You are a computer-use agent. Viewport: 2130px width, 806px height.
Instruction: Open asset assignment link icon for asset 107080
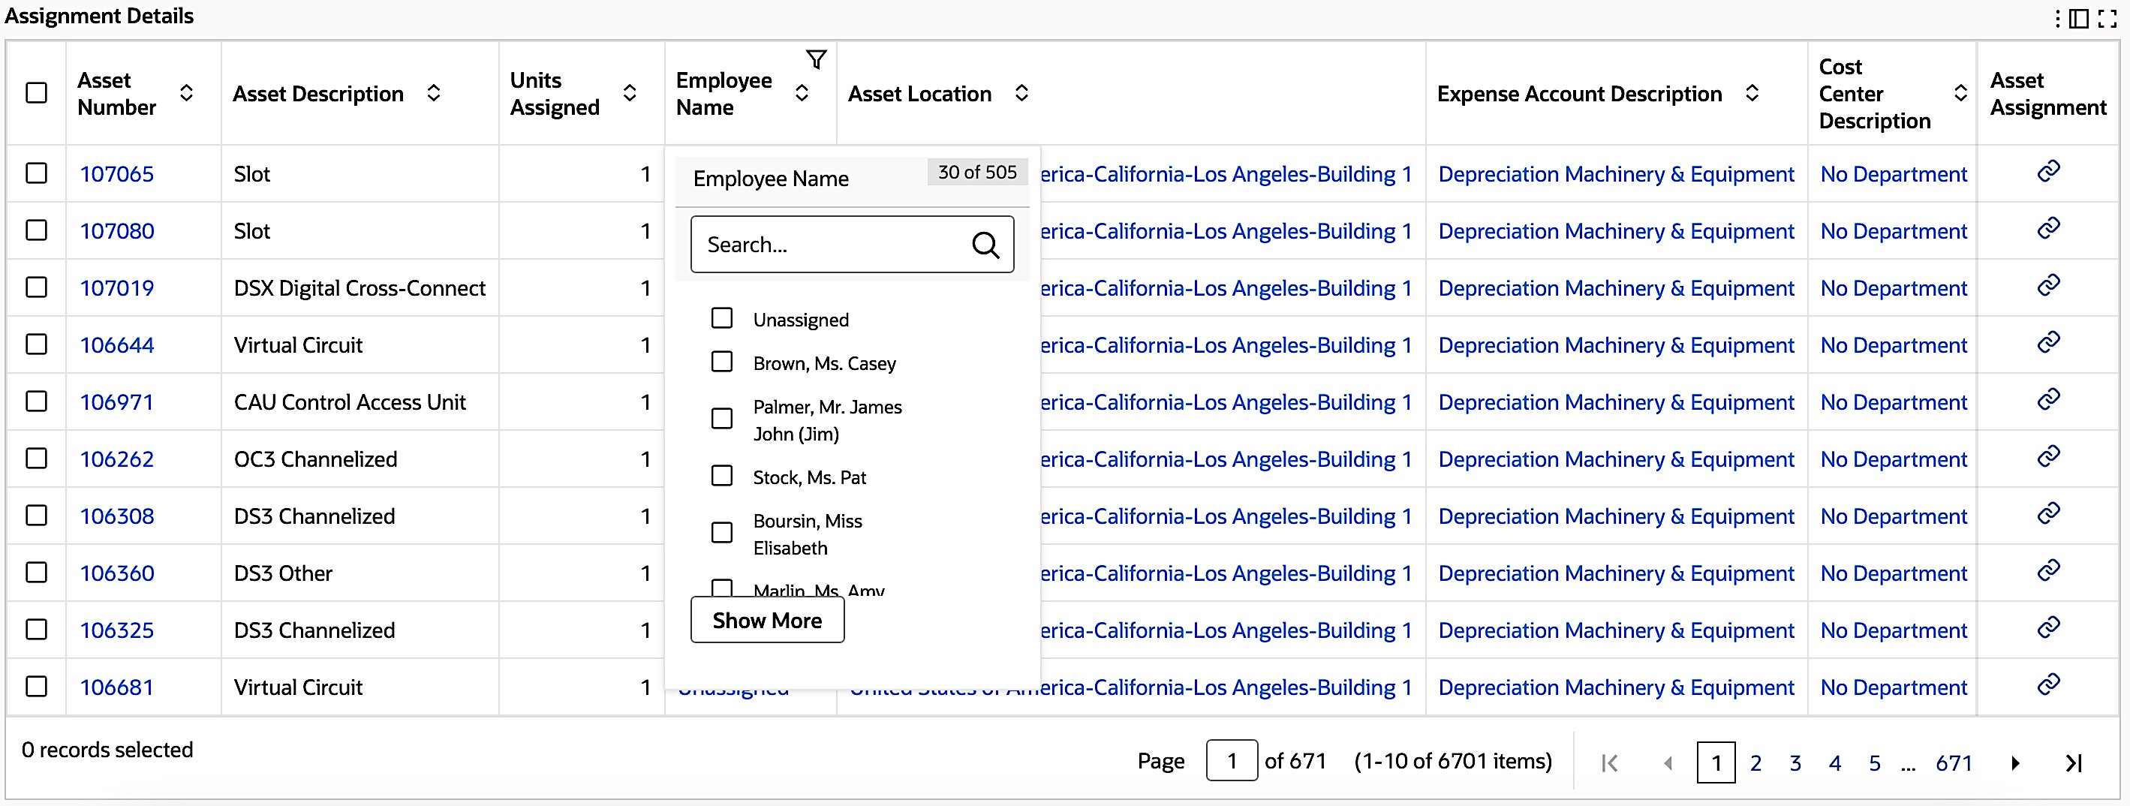click(2048, 228)
